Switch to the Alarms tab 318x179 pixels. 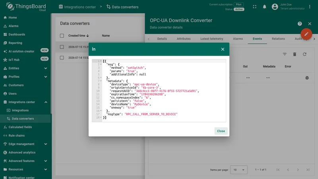[x=238, y=39]
